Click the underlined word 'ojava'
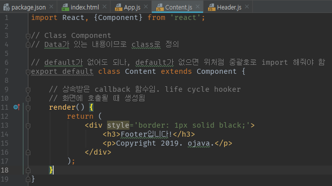The height and width of the screenshot is (186, 332). 199,144
